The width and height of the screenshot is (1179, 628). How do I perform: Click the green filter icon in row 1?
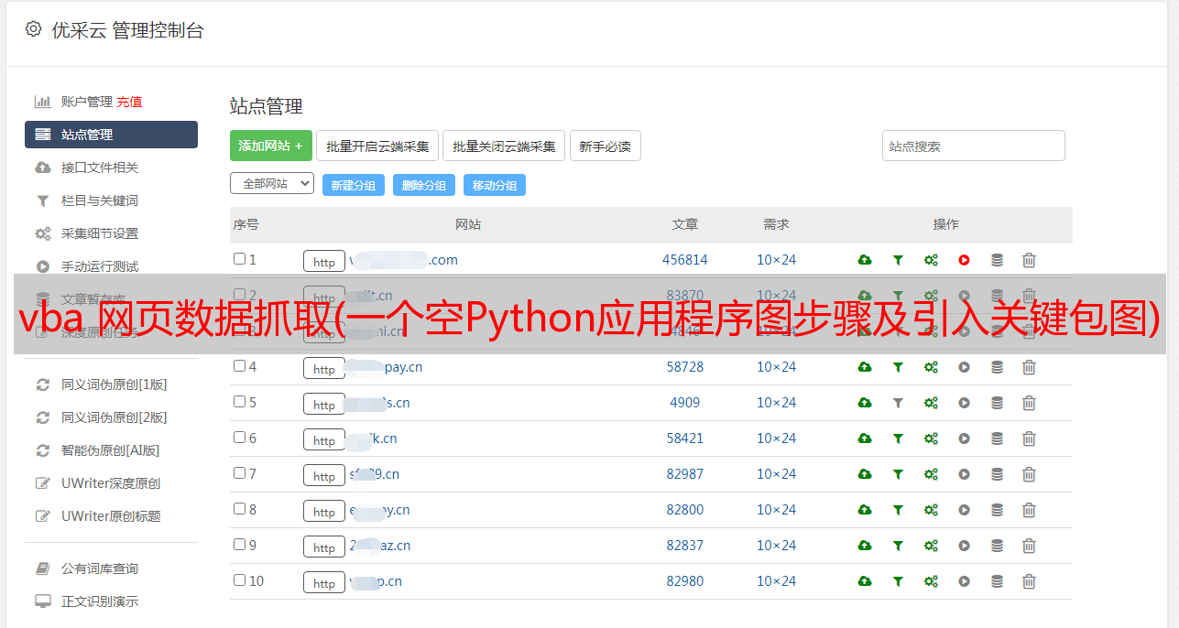coord(898,260)
